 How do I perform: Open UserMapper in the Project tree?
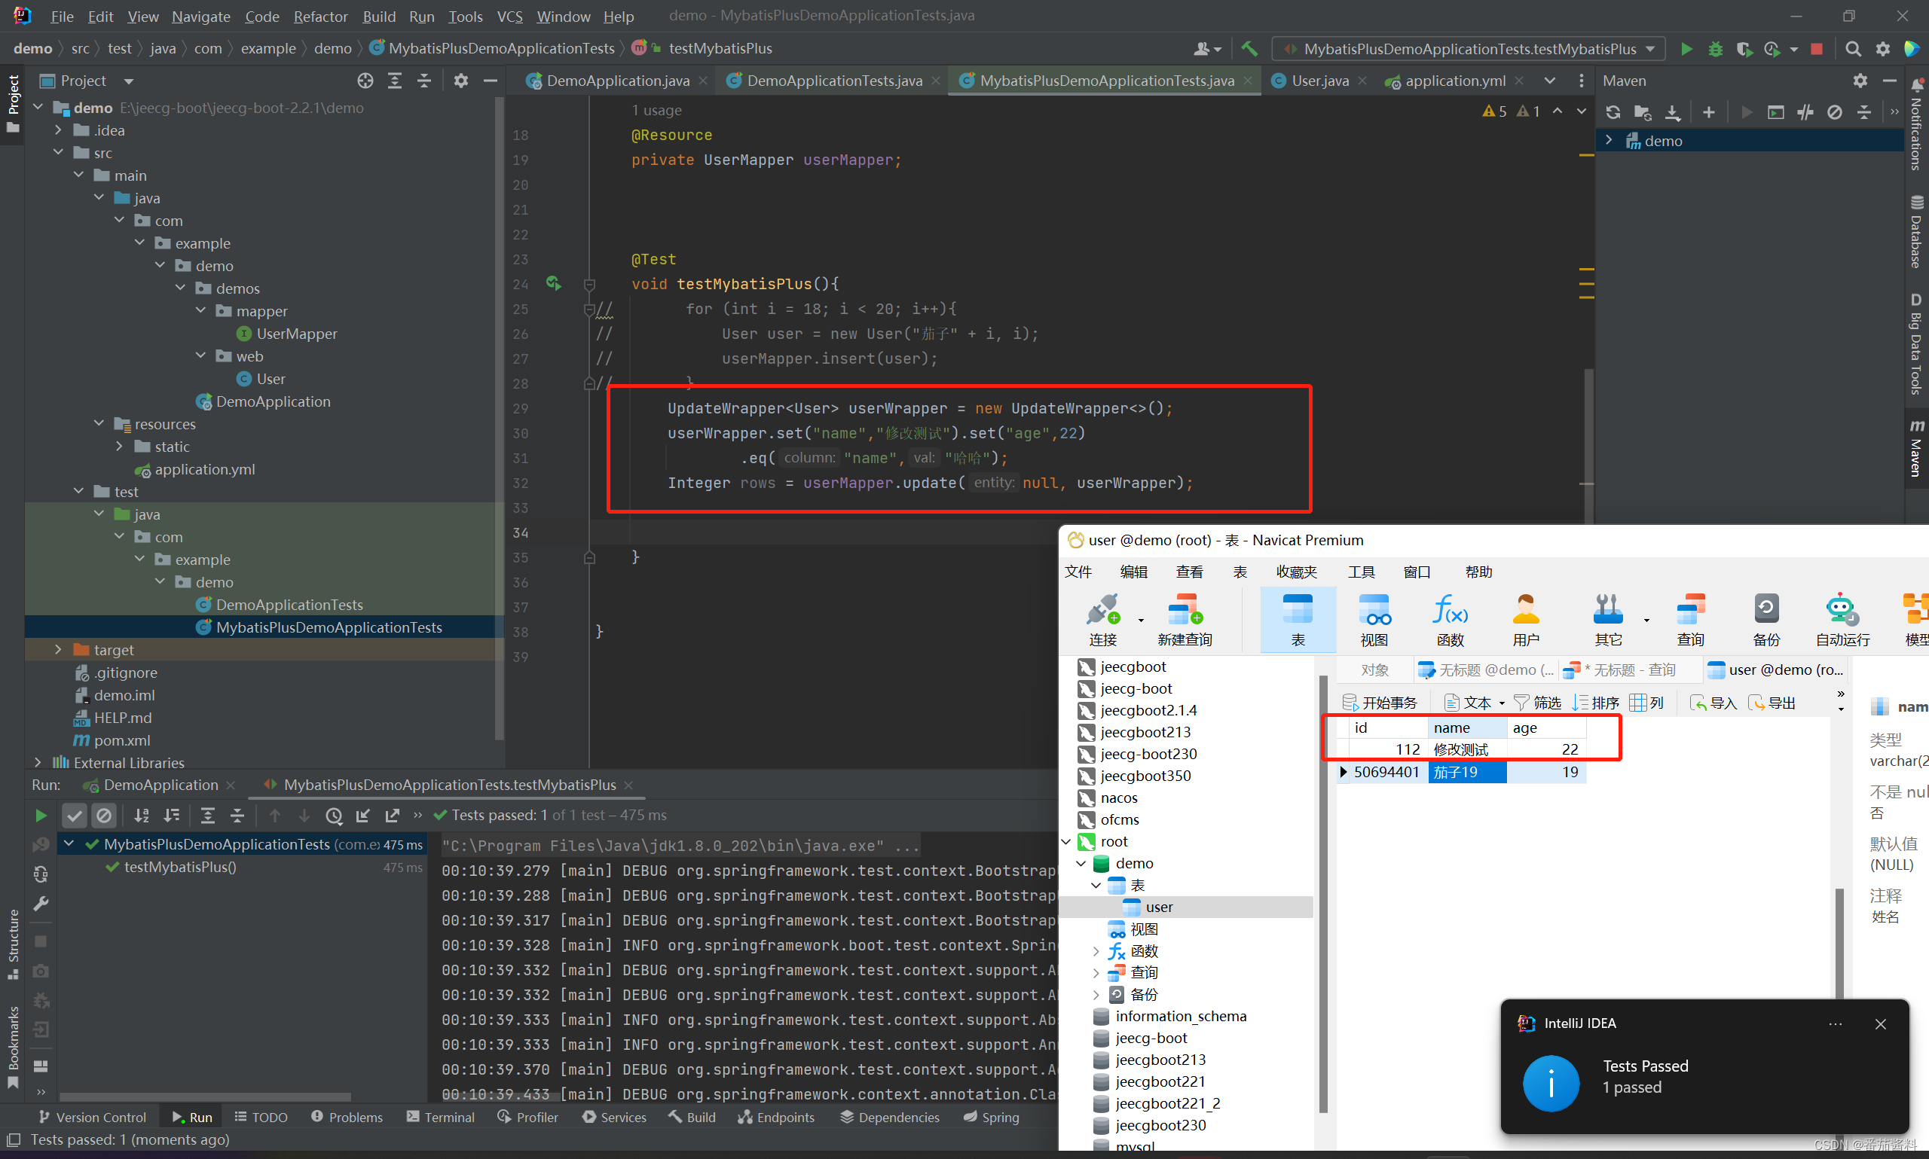pyautogui.click(x=296, y=334)
